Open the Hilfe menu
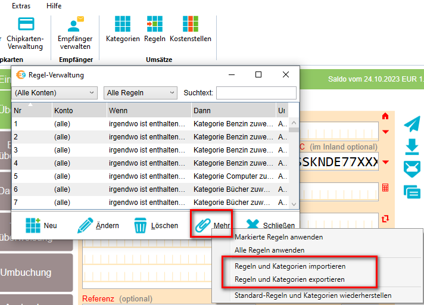The height and width of the screenshot is (305, 424). [54, 5]
